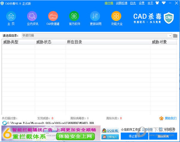Open the skin shirt icon in title bar
The image size is (180, 142).
[157, 3]
